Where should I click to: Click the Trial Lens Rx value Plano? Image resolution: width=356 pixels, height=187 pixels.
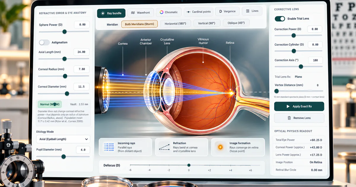[x=298, y=77]
